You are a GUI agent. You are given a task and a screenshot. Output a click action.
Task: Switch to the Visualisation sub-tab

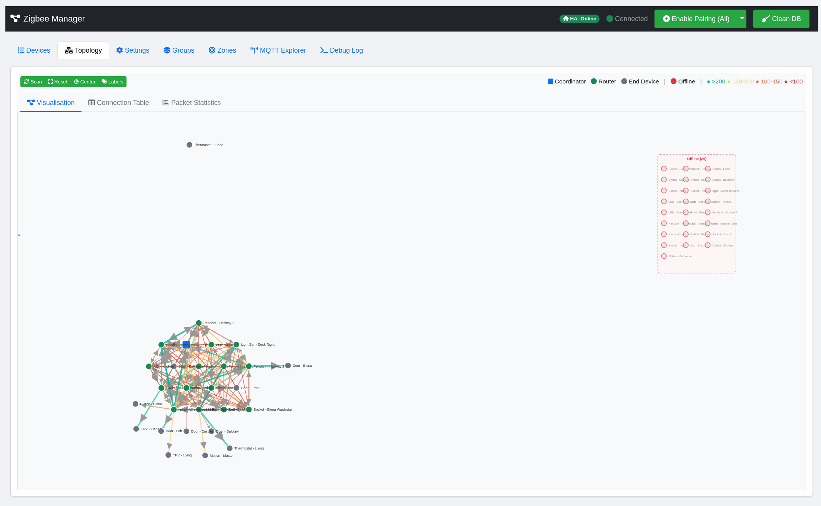click(x=51, y=103)
